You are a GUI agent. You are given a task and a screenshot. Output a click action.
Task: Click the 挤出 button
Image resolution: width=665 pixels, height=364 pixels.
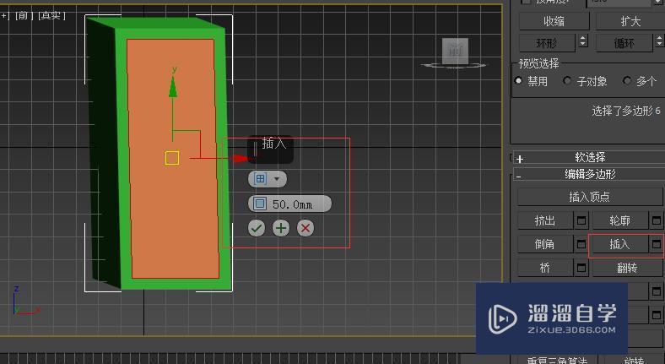tap(545, 220)
